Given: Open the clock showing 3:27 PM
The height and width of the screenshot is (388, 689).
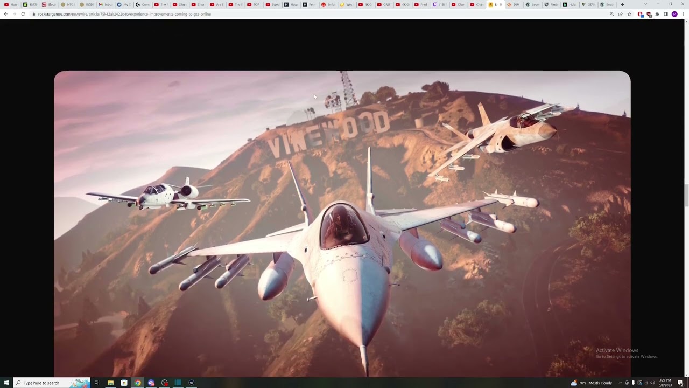Looking at the screenshot, I should [x=665, y=383].
